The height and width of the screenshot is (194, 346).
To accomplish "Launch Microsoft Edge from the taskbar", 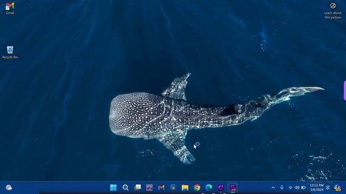I will click(209, 188).
